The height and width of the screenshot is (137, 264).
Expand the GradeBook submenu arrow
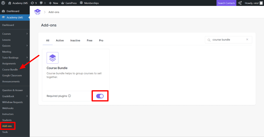(27, 96)
